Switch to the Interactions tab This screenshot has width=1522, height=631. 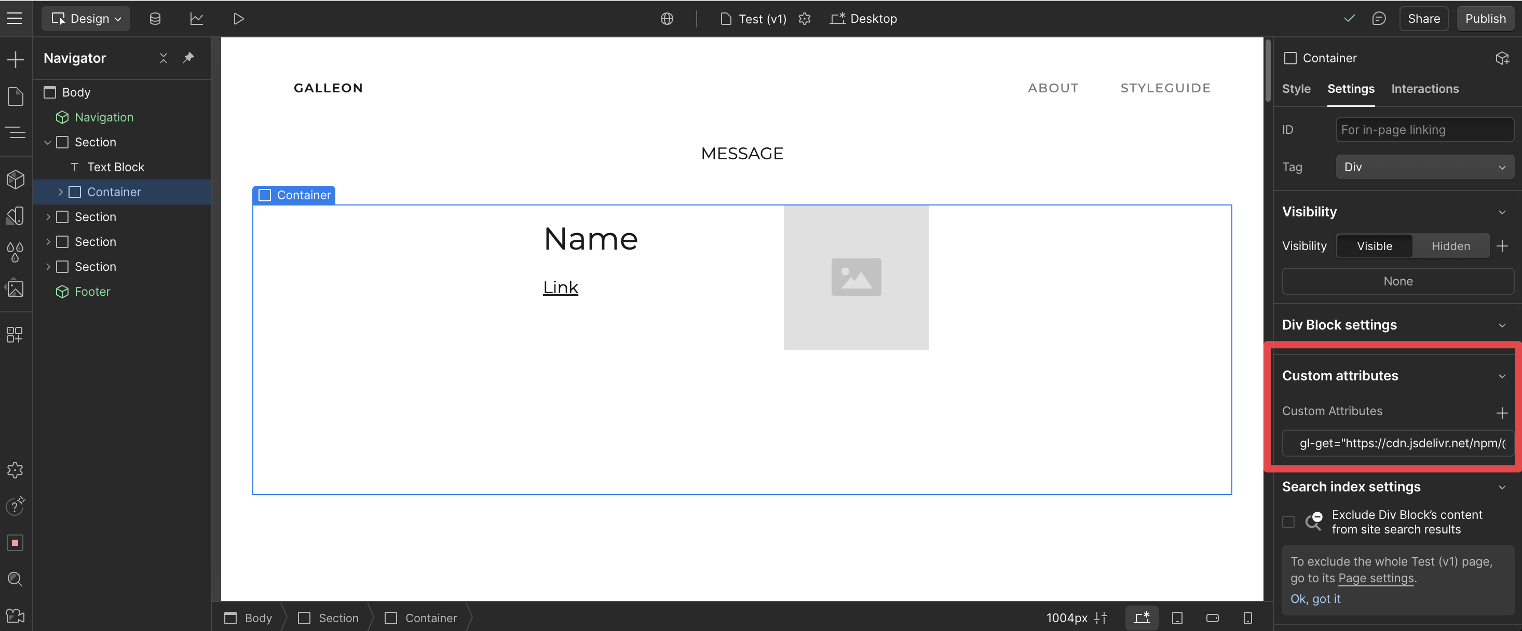1424,89
